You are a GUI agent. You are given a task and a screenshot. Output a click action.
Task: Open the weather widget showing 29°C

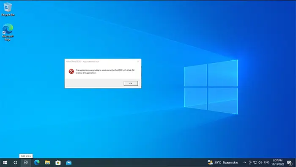pos(223,162)
